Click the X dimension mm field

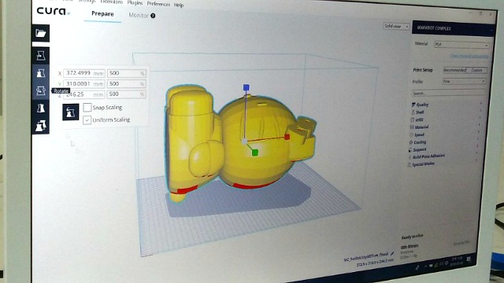tap(84, 73)
